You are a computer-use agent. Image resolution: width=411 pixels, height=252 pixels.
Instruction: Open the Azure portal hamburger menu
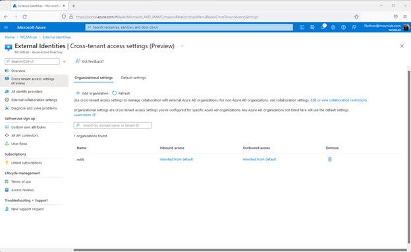click(x=6, y=27)
